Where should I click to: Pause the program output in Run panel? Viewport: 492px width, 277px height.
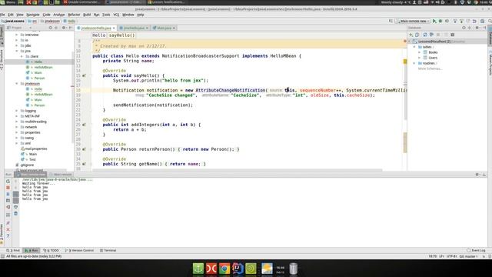[8, 194]
